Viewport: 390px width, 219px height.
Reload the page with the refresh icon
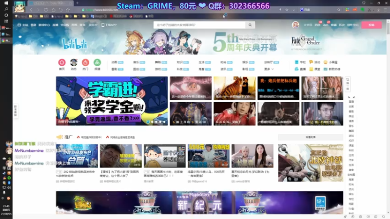[46, 10]
